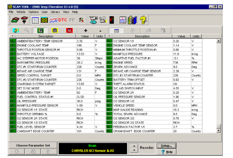Click the Setup... button
Screen dimensions: 233x158
[166, 146]
